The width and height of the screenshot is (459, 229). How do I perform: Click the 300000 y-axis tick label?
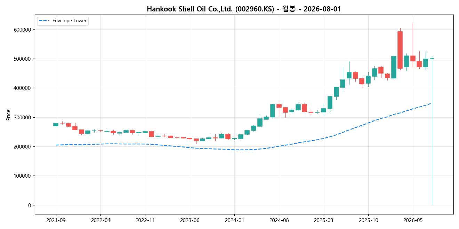click(x=23, y=118)
